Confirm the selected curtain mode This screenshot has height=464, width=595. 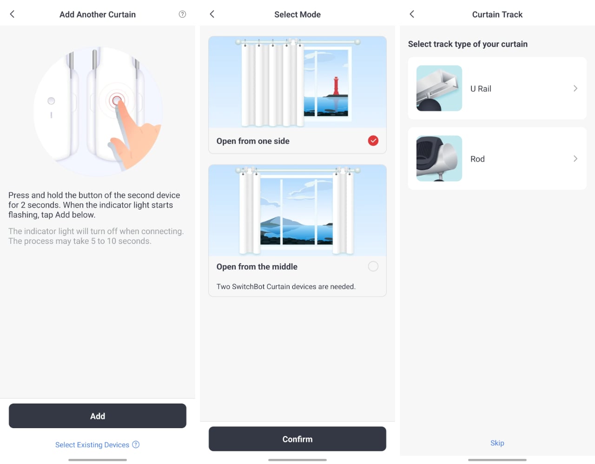pyautogui.click(x=297, y=439)
